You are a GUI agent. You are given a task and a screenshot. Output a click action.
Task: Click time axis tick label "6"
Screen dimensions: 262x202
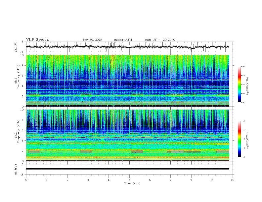150,180
